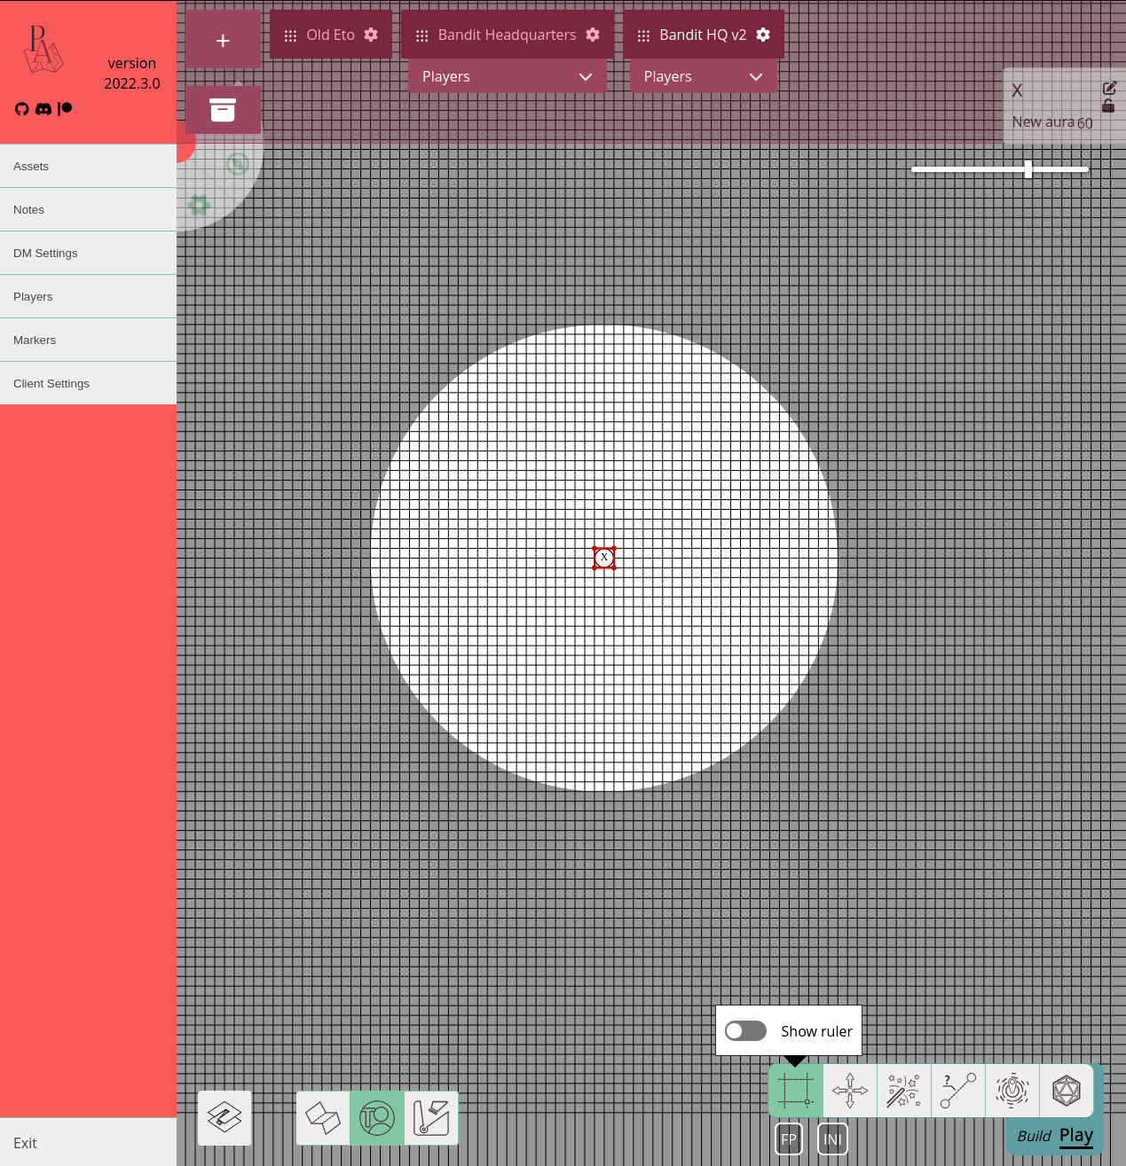Click Exit in the sidebar
Image resolution: width=1126 pixels, height=1166 pixels.
(88, 1143)
